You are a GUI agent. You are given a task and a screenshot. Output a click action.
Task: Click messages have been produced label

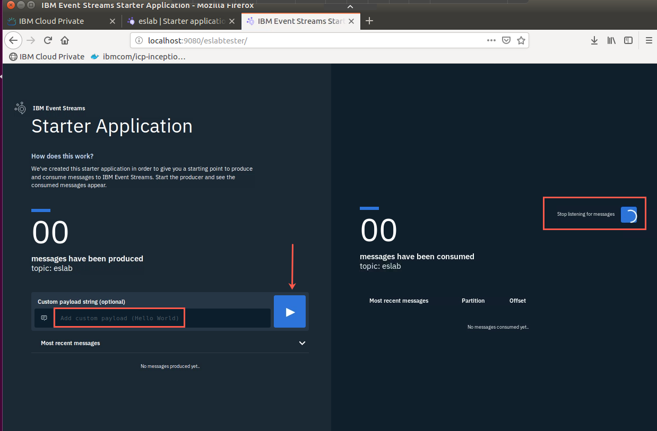(x=87, y=259)
